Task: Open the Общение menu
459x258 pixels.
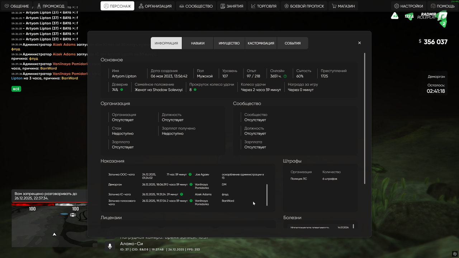Action: [x=17, y=6]
